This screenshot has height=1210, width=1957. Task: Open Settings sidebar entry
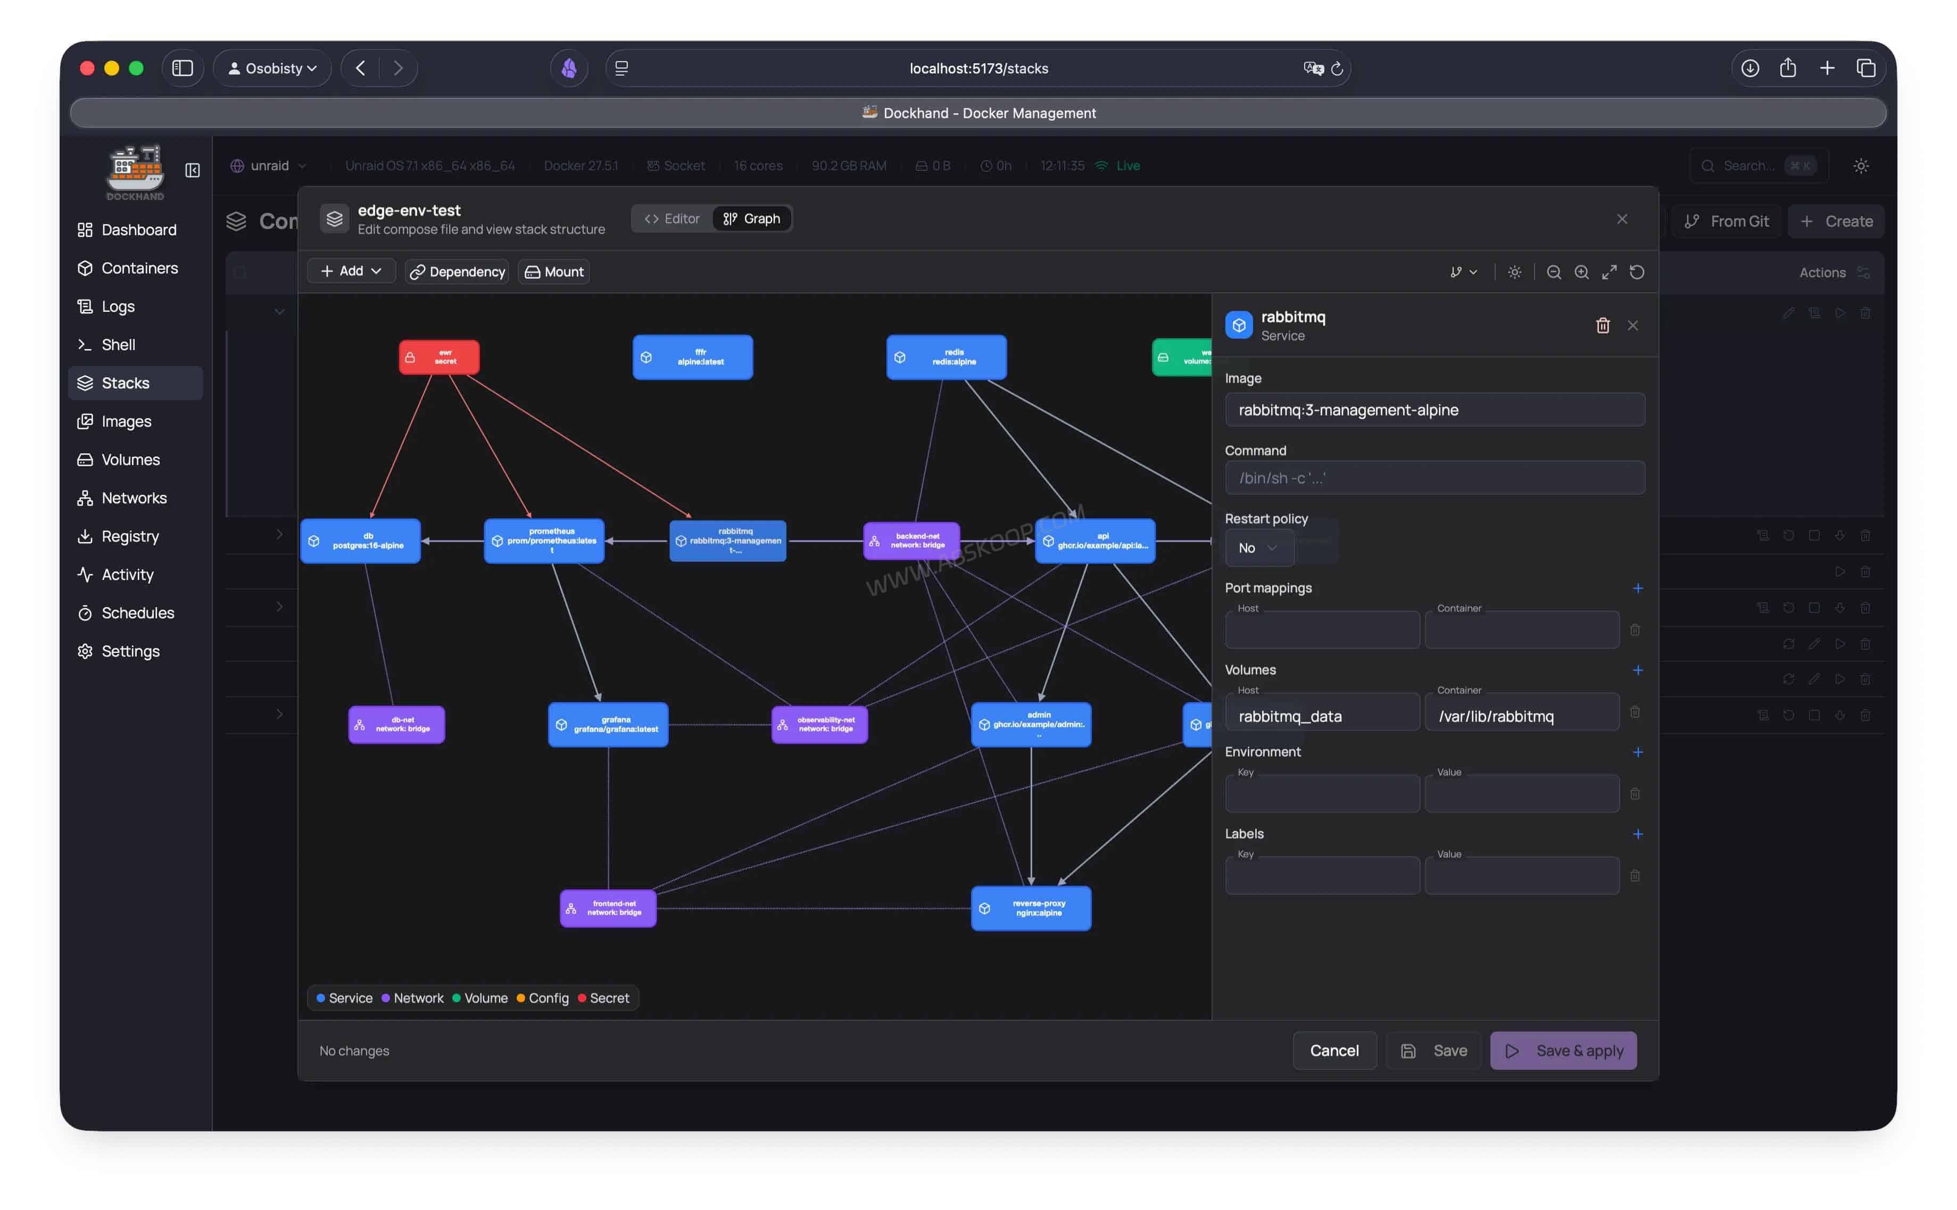pos(135,651)
